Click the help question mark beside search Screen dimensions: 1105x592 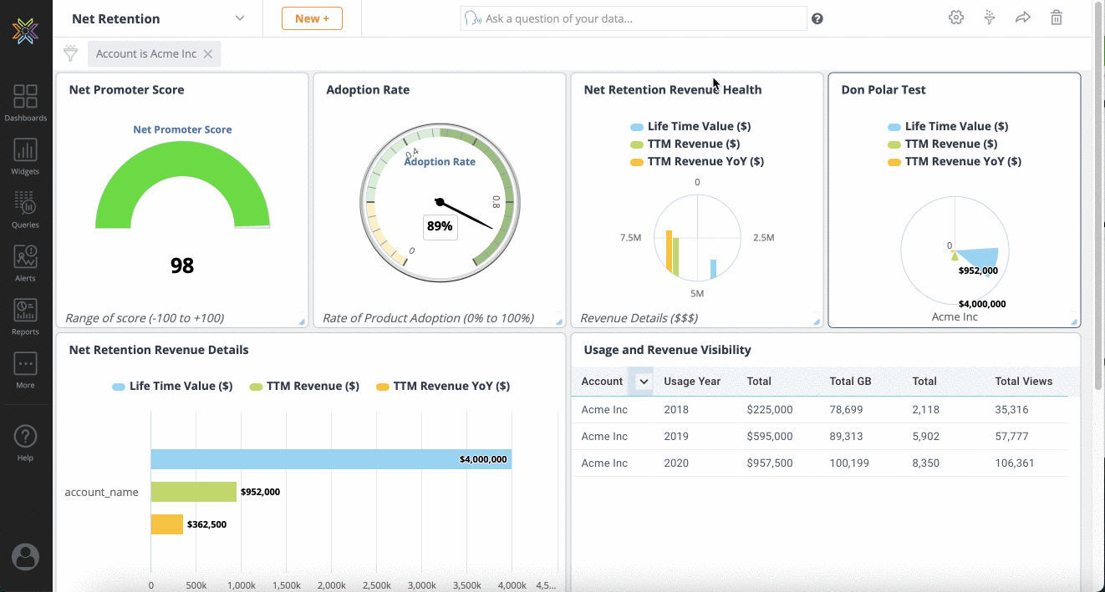817,18
